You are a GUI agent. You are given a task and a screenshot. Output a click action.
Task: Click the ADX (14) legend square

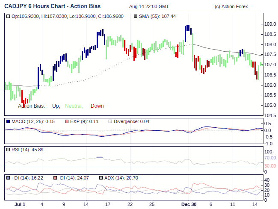point(101,178)
